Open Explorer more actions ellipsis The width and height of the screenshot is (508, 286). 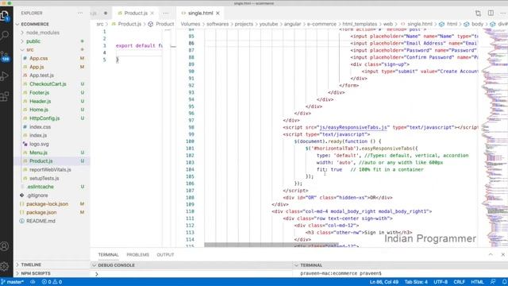(80, 13)
